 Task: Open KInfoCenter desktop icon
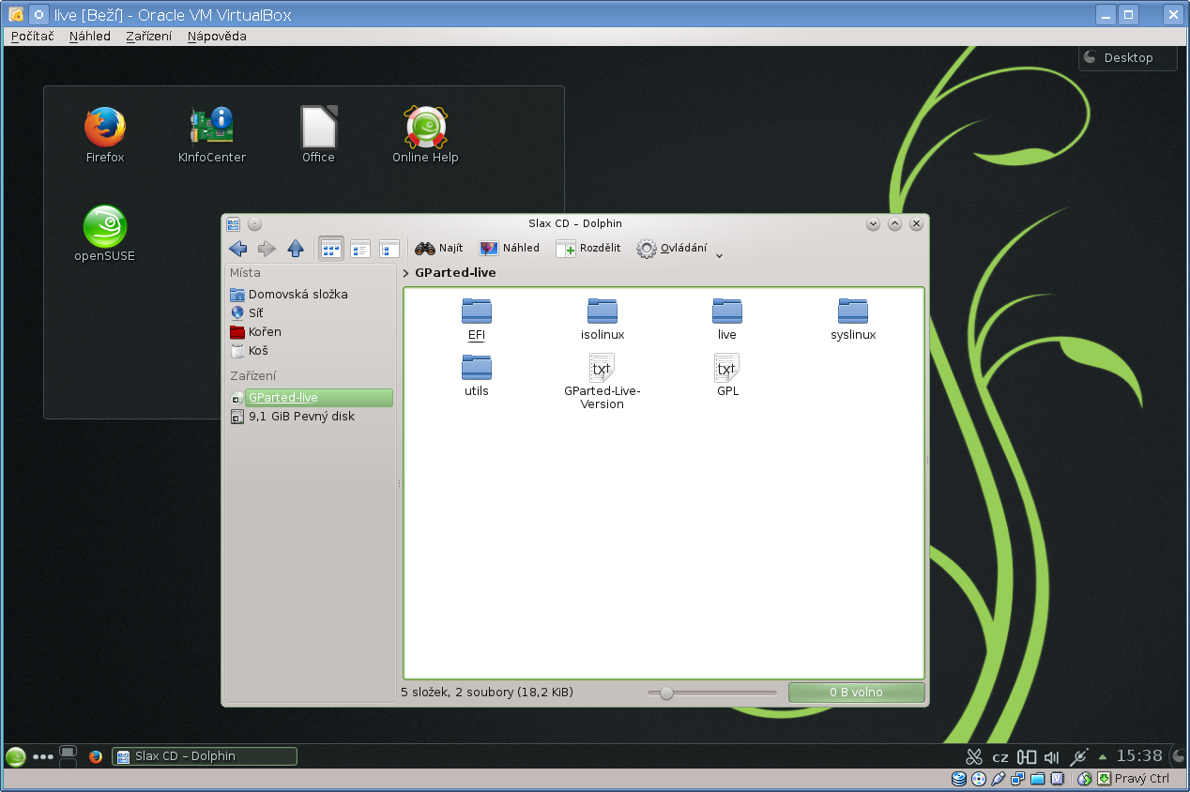coord(212,136)
